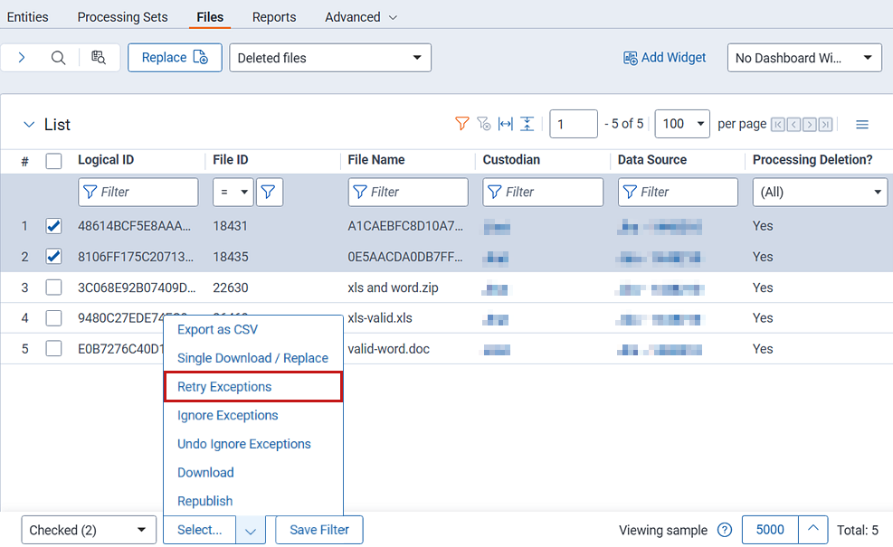Check the checkbox for xls and word.zip row
The width and height of the screenshot is (893, 547).
click(53, 288)
